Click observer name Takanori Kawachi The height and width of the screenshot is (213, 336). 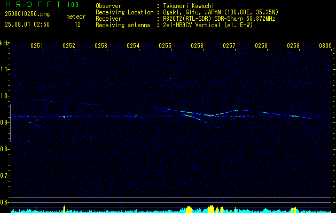point(189,6)
